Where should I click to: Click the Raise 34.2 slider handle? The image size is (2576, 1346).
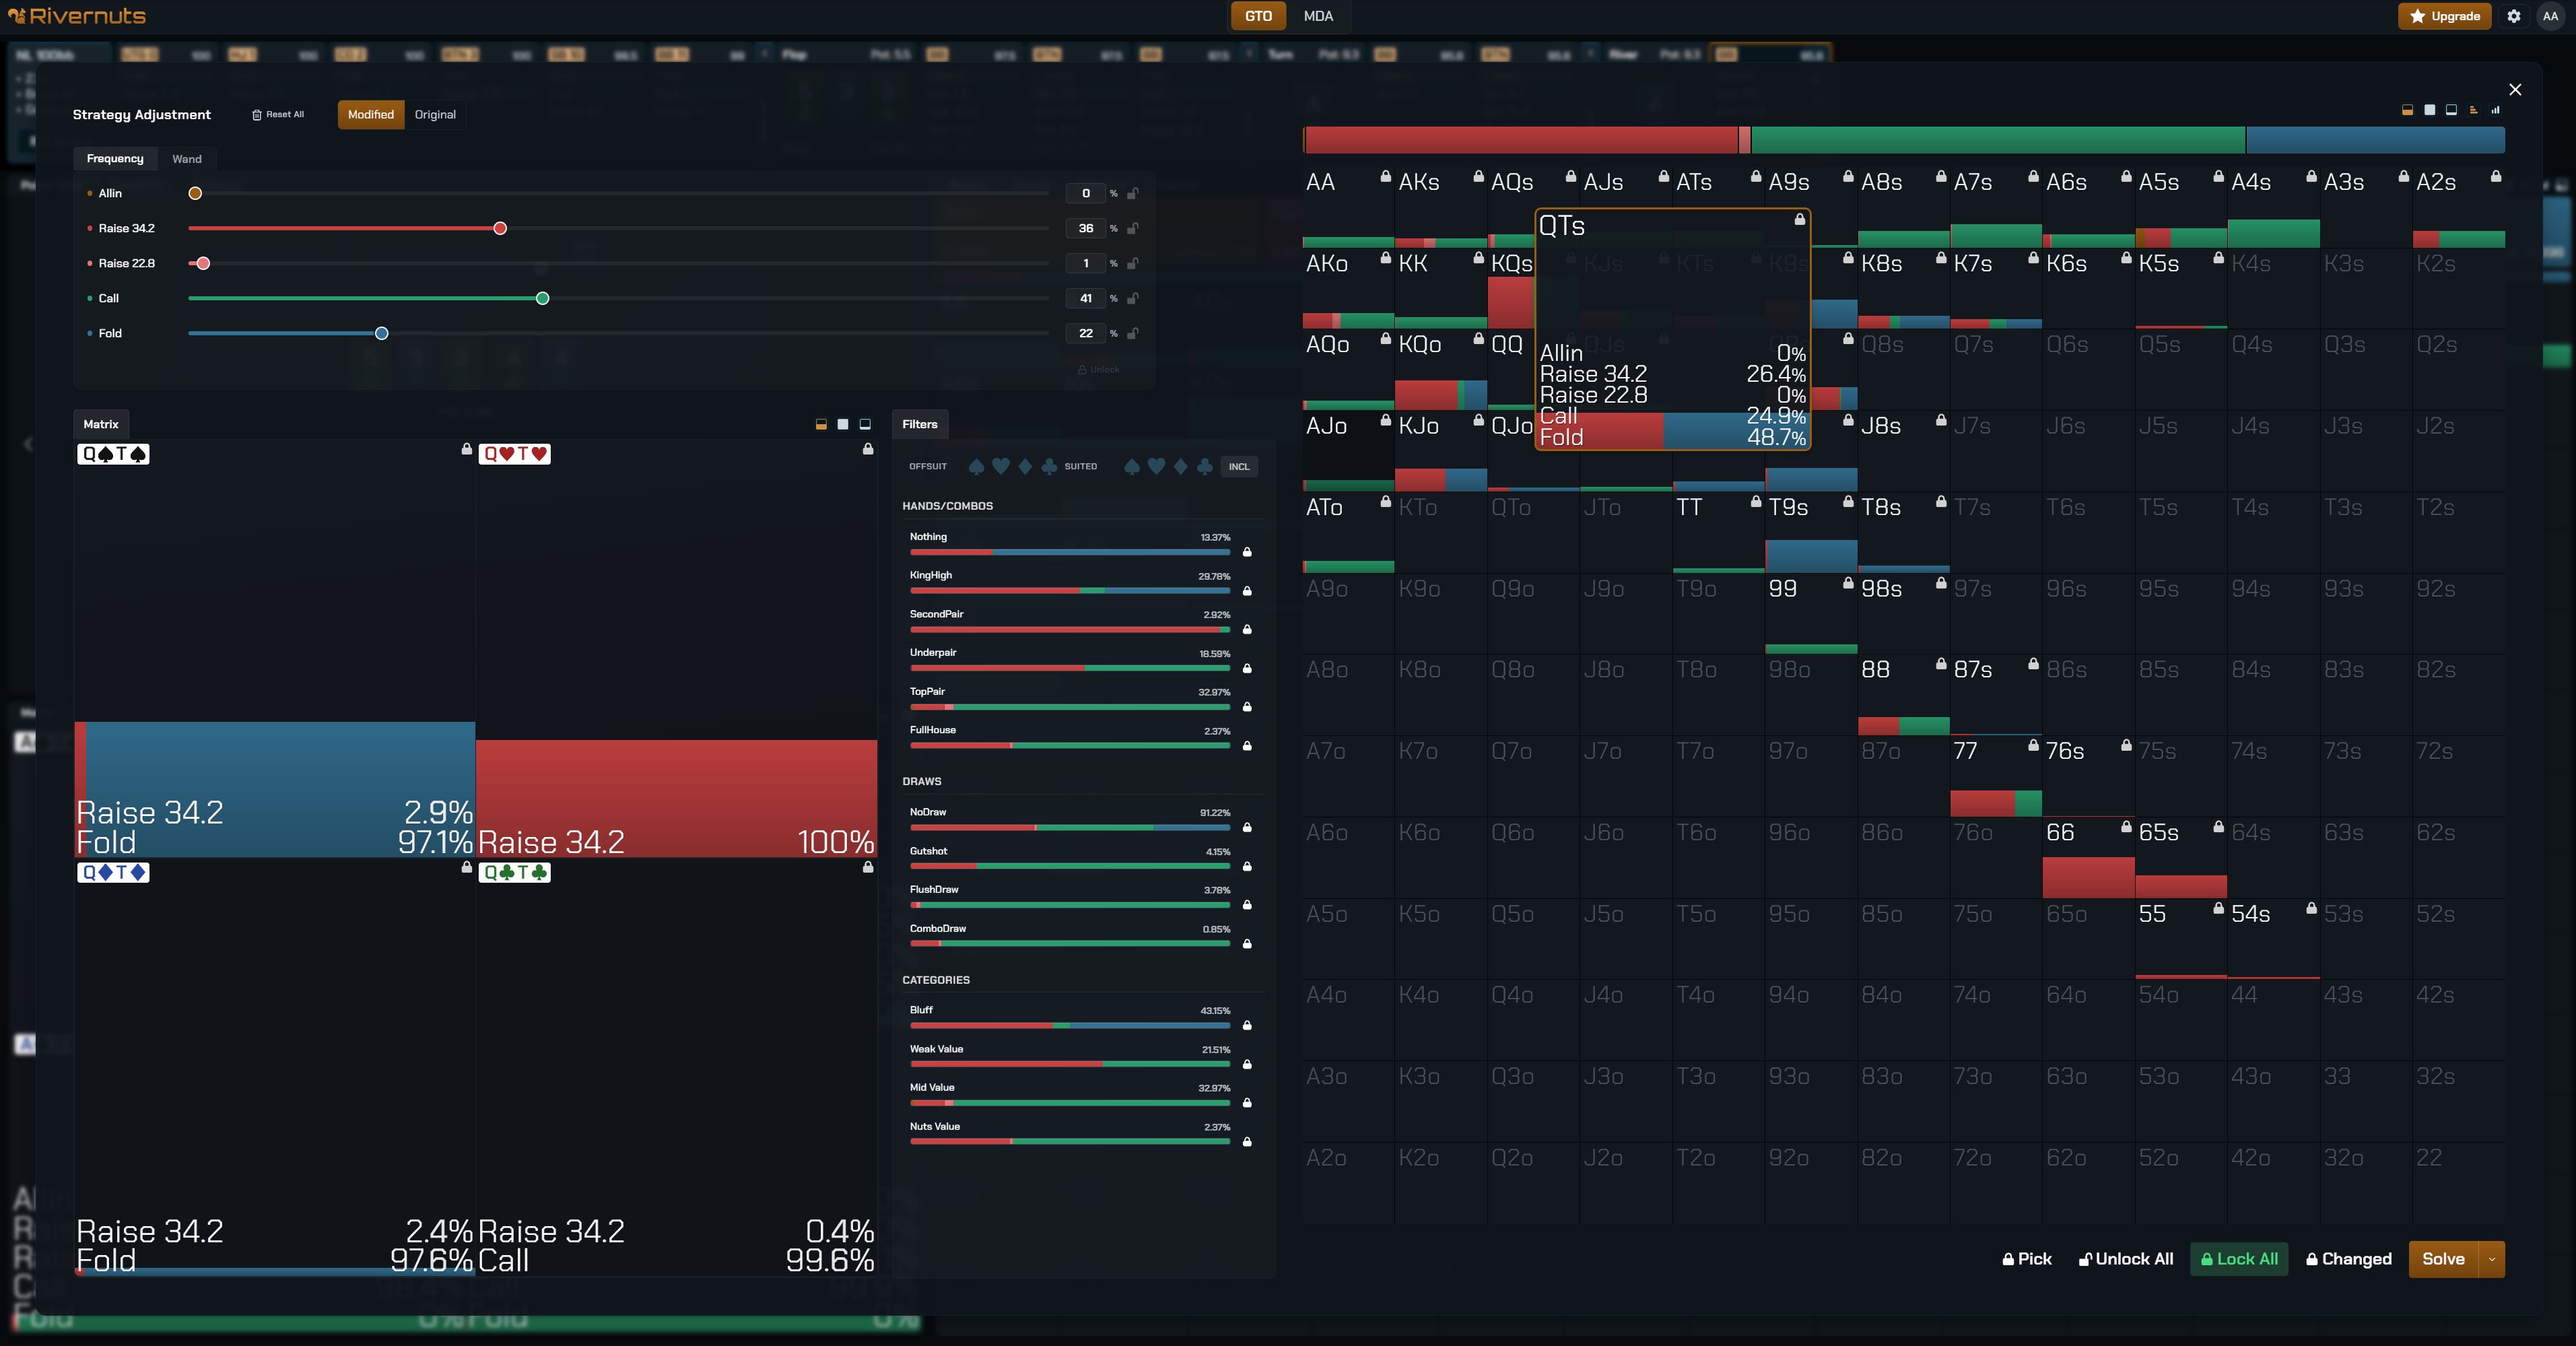tap(500, 228)
